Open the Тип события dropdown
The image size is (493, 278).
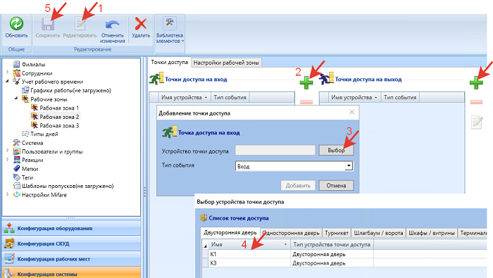coord(349,166)
